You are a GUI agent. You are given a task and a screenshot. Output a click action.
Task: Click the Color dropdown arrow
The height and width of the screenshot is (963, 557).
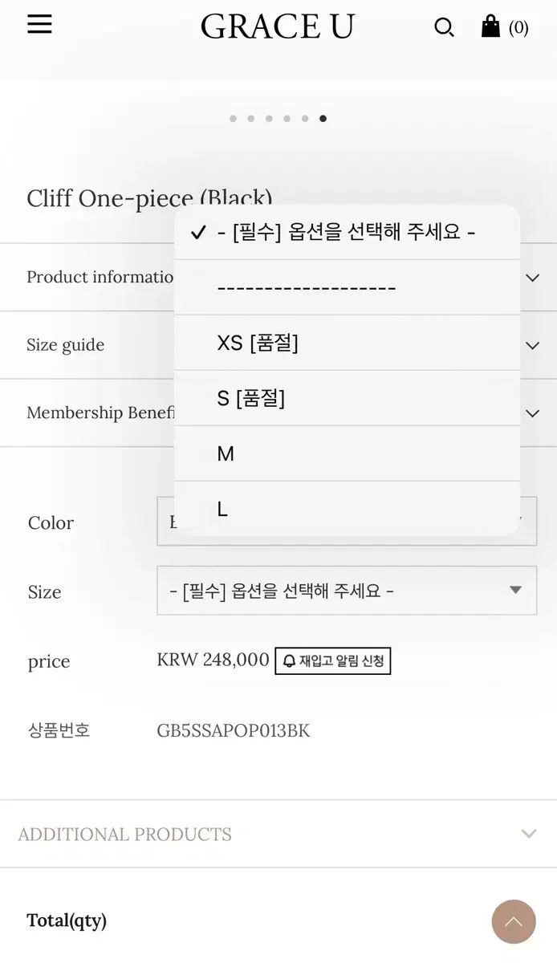[x=523, y=522]
